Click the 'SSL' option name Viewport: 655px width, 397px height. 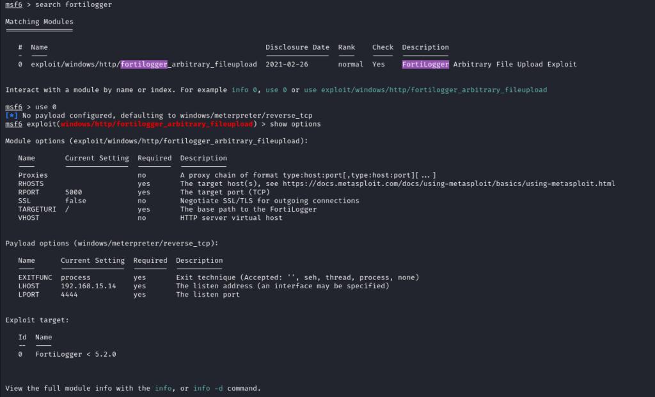25,201
